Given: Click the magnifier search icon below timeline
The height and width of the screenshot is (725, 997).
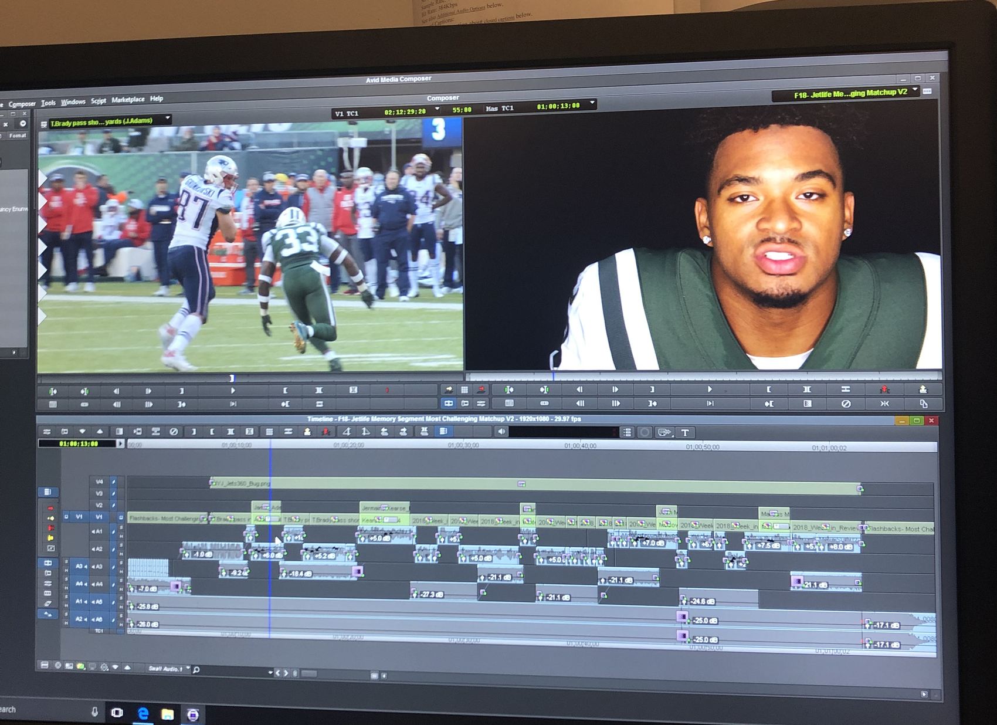Looking at the screenshot, I should point(196,669).
